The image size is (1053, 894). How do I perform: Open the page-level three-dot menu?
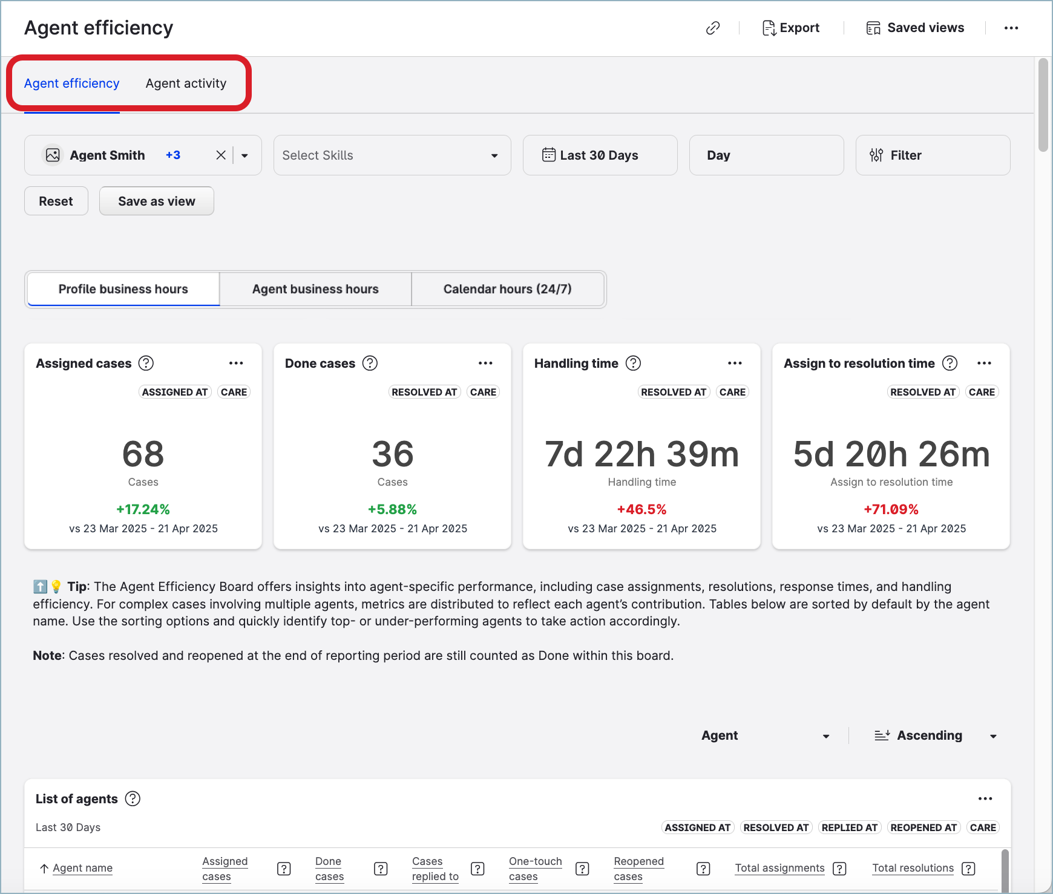[x=1011, y=28]
